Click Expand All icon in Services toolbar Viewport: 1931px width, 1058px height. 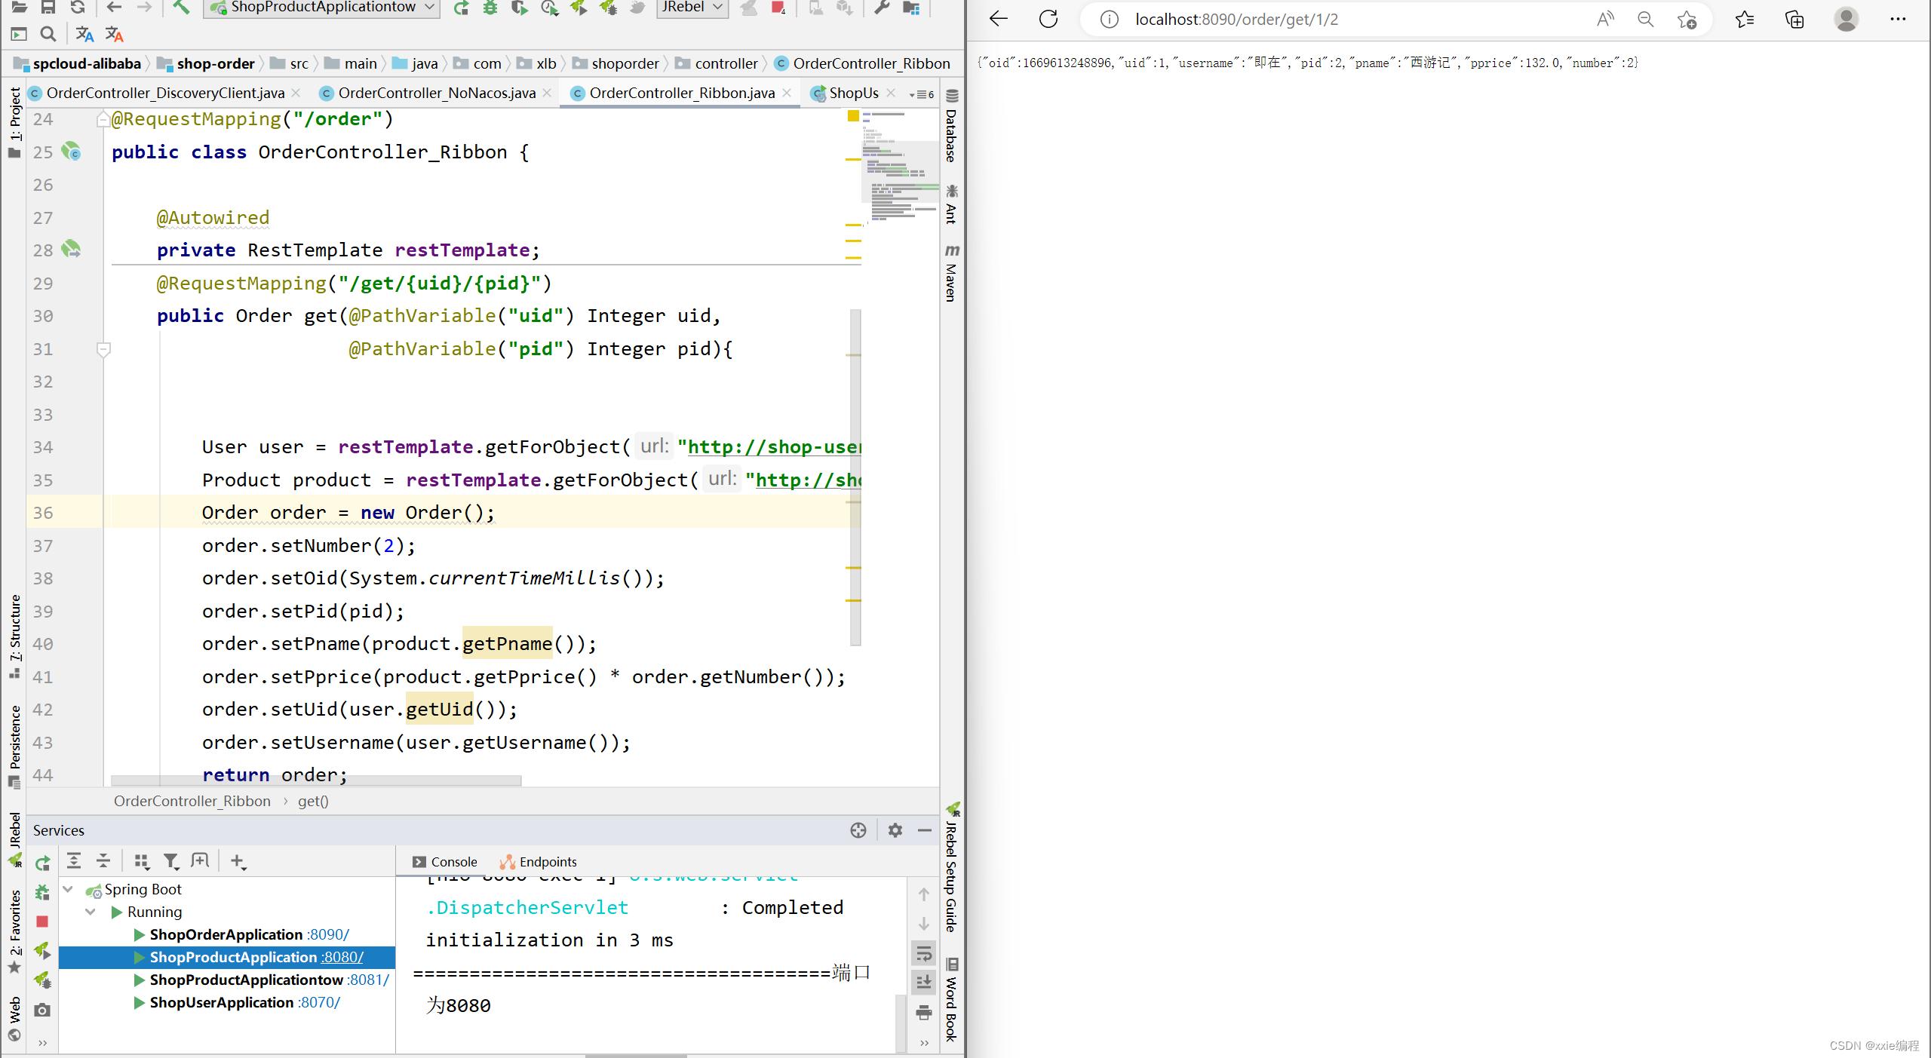[x=74, y=861]
